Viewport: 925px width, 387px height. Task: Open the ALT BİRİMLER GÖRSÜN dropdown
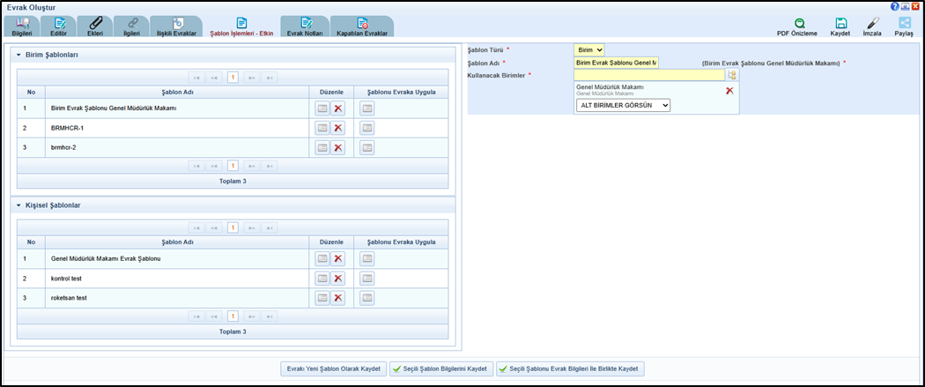(x=624, y=105)
